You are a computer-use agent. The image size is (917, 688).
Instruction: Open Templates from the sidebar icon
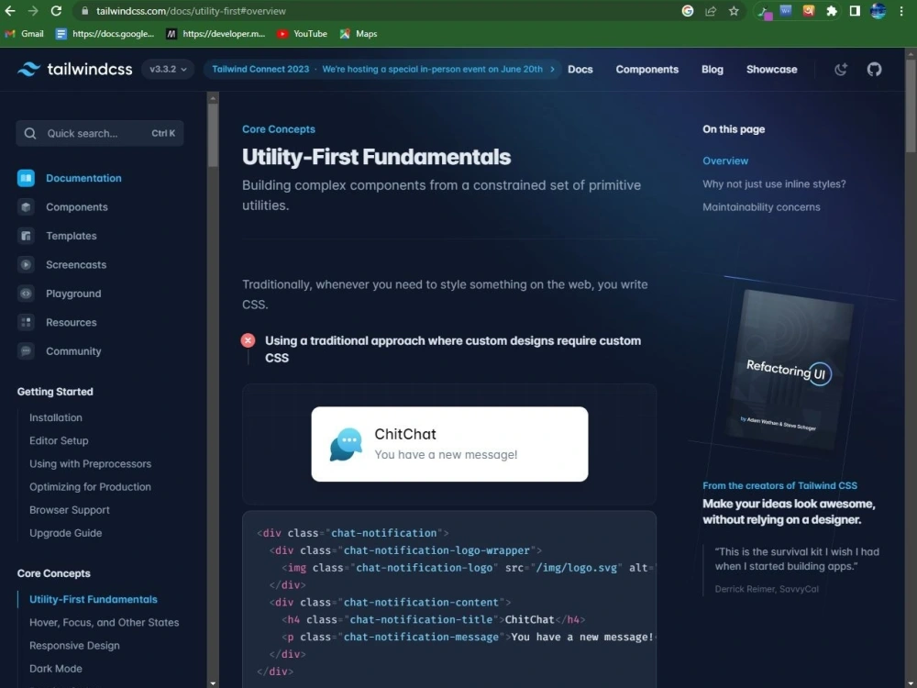click(28, 236)
